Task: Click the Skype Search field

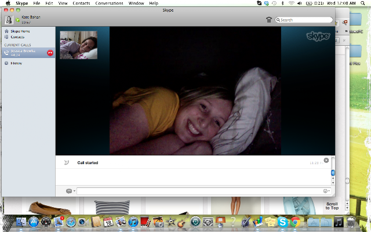Action: tap(304, 20)
